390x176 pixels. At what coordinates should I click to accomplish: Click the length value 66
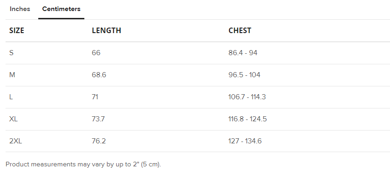96,53
